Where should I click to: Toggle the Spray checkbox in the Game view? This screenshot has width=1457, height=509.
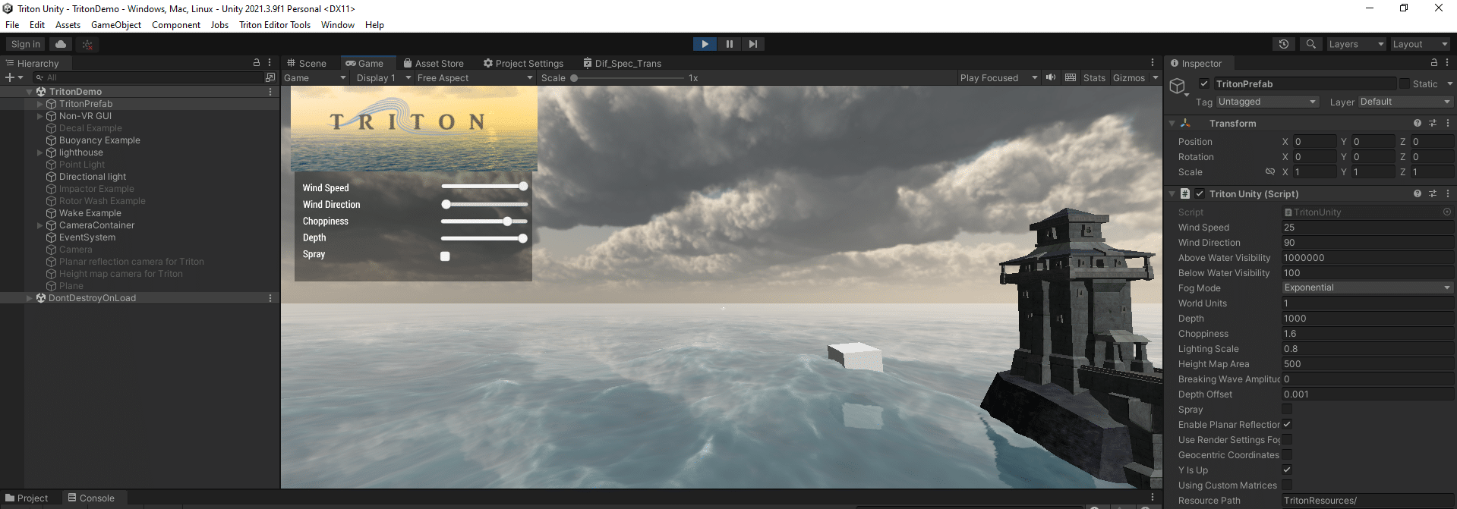point(445,256)
